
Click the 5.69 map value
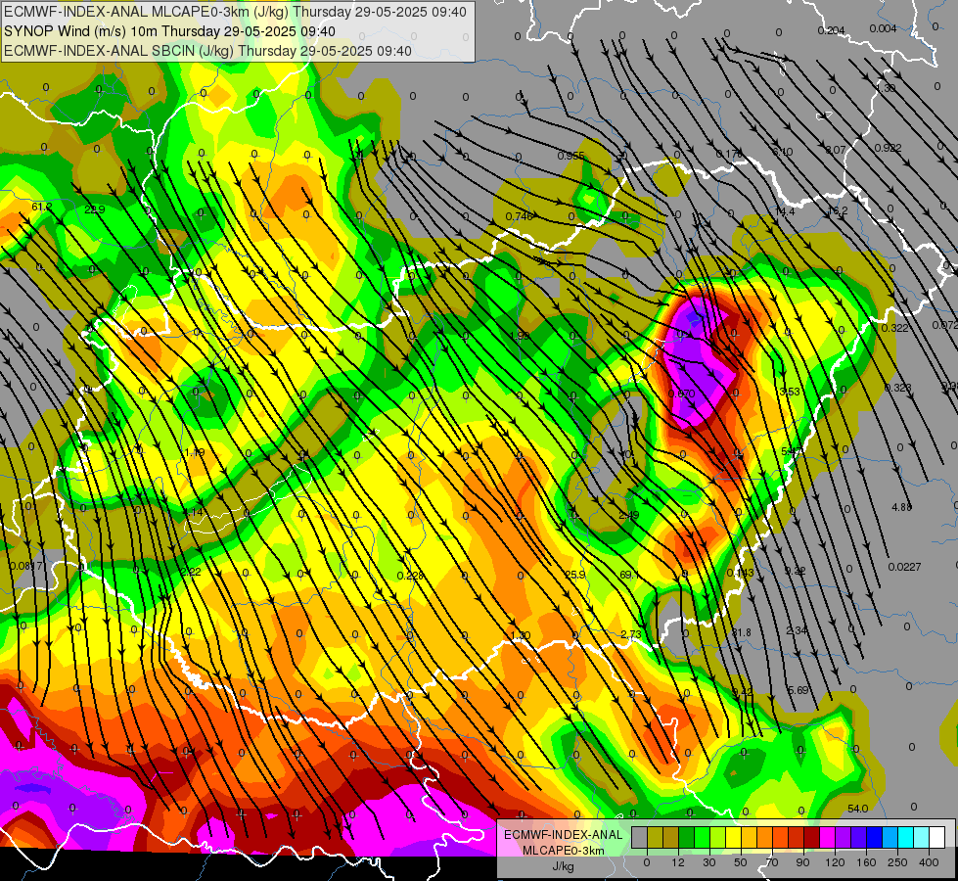point(798,690)
